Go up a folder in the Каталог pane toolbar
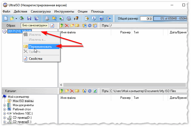Screen dimensions: 191x127 (62, 91)
